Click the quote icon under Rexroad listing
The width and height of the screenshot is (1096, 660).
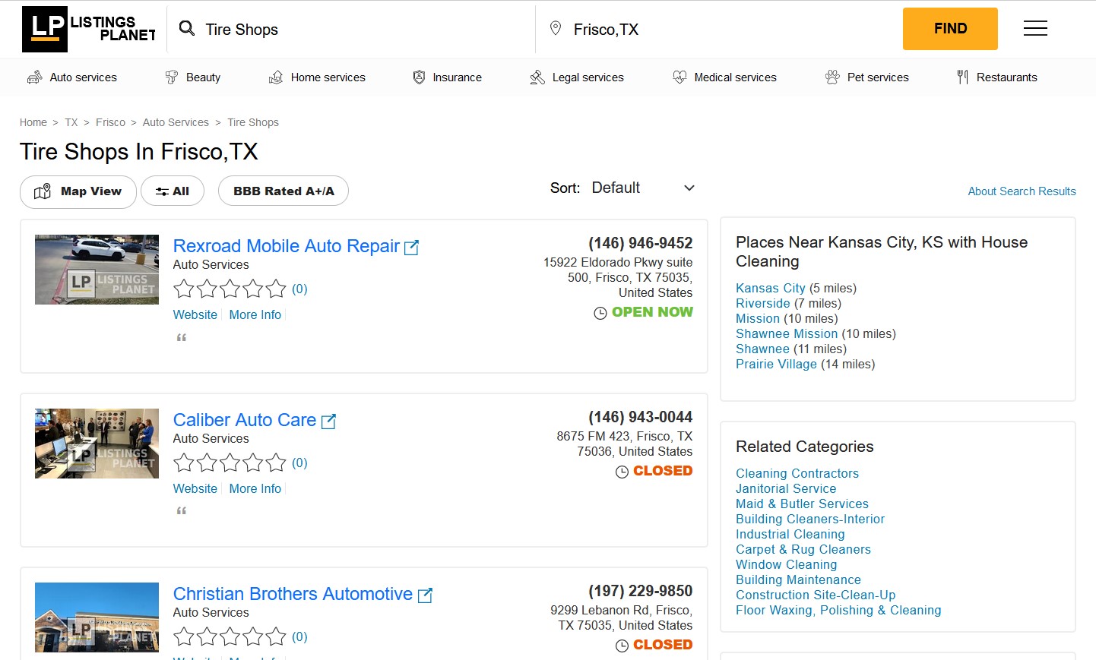[182, 337]
